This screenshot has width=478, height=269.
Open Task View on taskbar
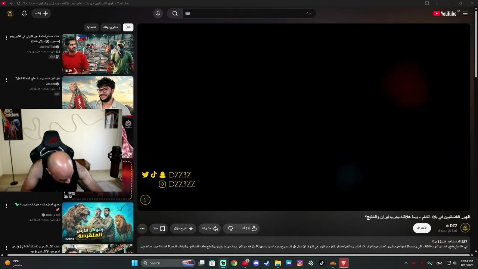(x=202, y=263)
